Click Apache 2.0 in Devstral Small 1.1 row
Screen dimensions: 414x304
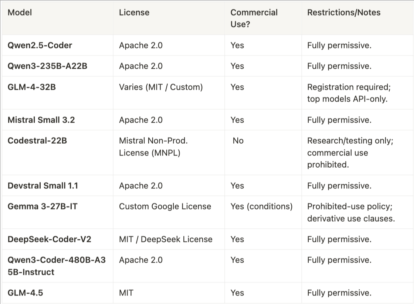(x=141, y=186)
